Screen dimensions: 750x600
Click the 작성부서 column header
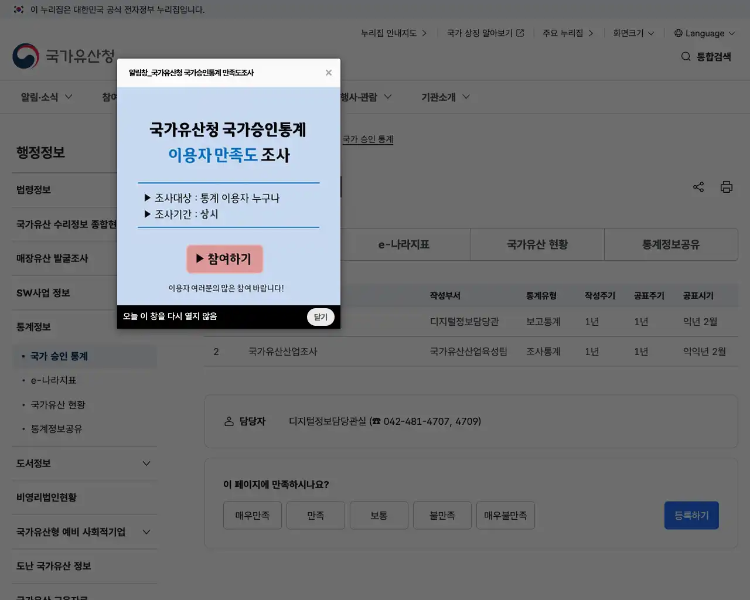(x=445, y=296)
